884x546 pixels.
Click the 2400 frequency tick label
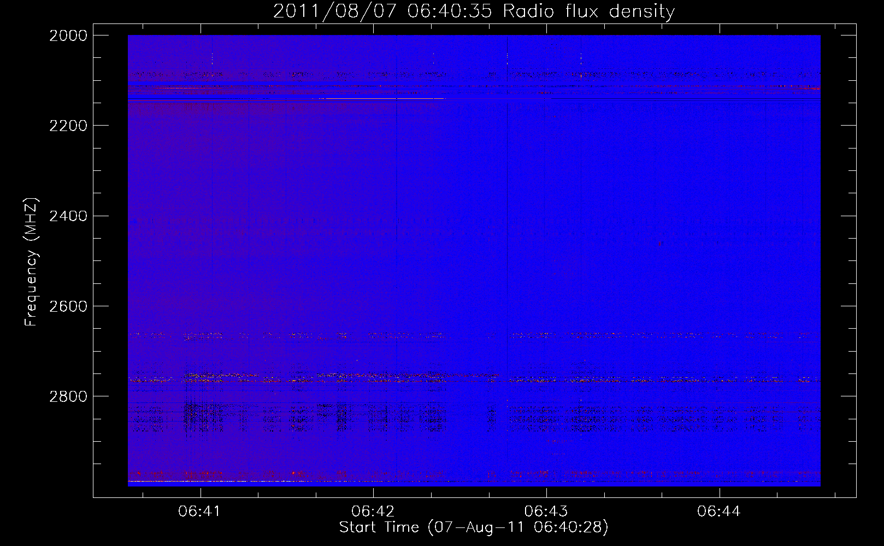pos(68,216)
